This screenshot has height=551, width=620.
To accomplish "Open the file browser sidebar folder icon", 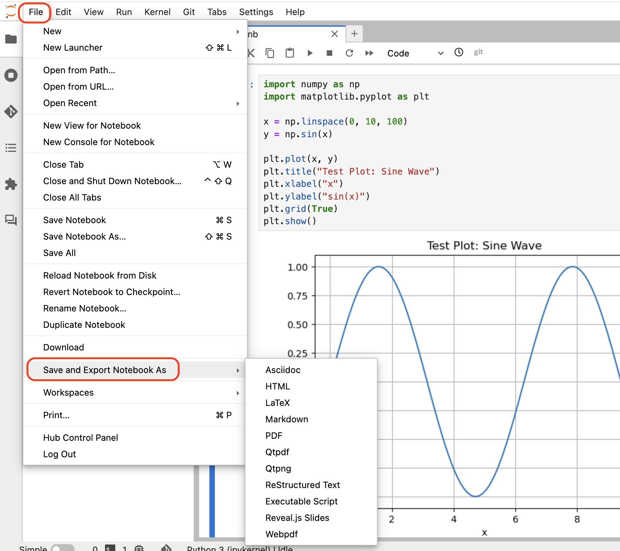I will pos(11,39).
